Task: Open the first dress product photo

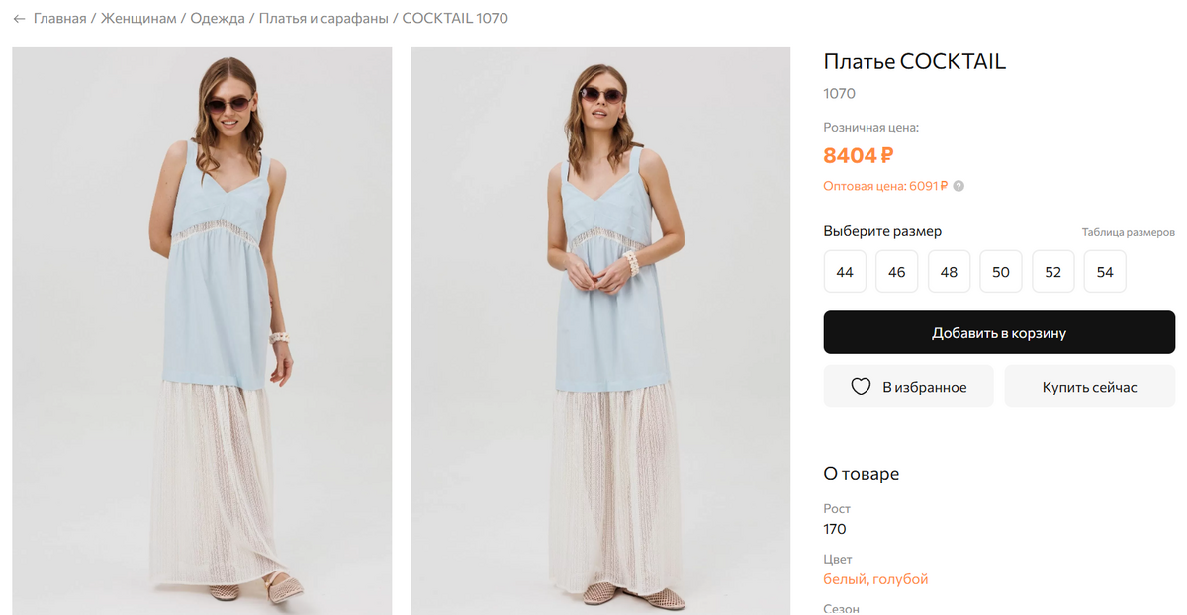Action: 202,331
